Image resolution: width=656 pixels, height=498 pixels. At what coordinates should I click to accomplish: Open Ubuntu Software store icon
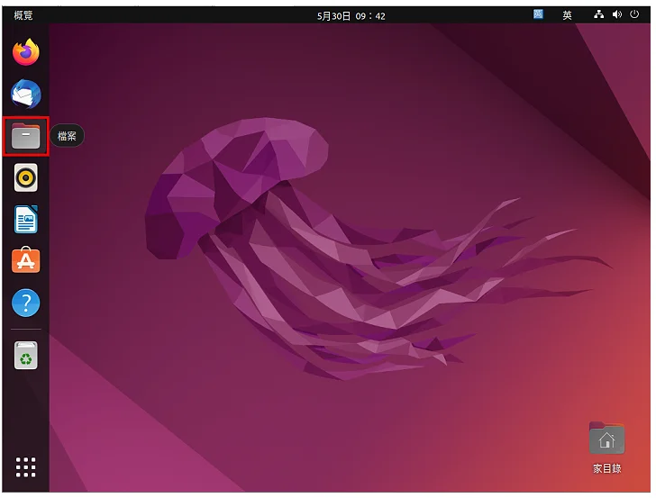coord(26,260)
